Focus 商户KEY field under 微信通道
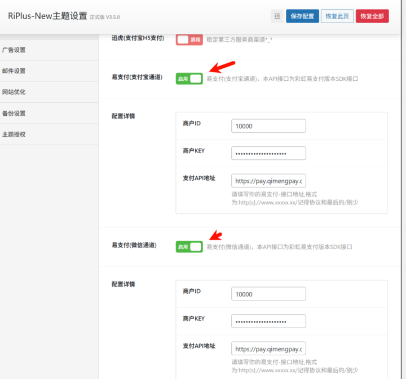Viewport: 406px width, 379px height. [268, 321]
